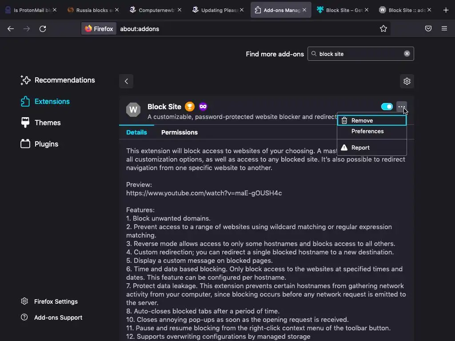Go back to the extensions list
455x341 pixels.
(126, 81)
